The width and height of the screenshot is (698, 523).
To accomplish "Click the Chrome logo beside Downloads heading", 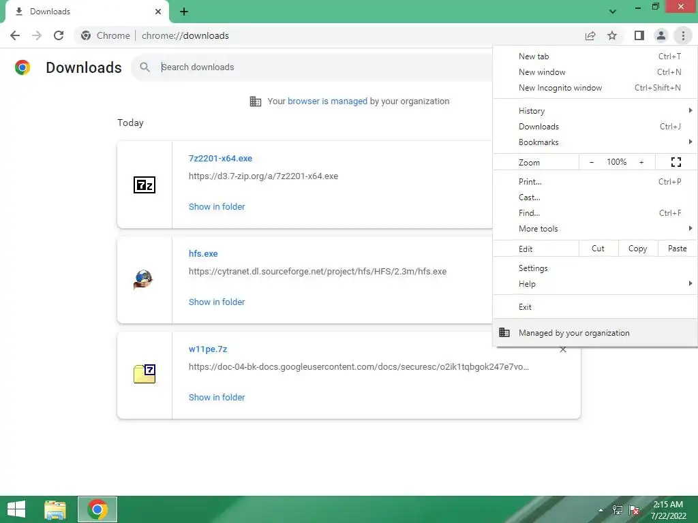I will click(x=22, y=67).
